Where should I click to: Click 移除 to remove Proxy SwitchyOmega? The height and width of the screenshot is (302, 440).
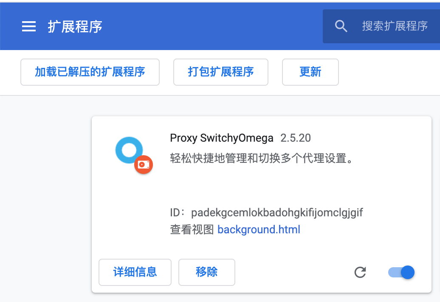point(207,272)
